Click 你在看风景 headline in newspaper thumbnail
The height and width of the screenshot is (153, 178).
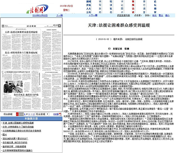(26, 95)
